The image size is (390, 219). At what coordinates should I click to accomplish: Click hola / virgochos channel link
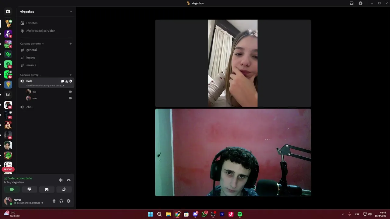(x=14, y=182)
